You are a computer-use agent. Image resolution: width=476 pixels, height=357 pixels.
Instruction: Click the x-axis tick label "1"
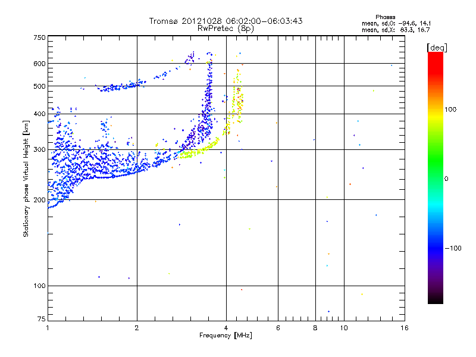[48, 328]
